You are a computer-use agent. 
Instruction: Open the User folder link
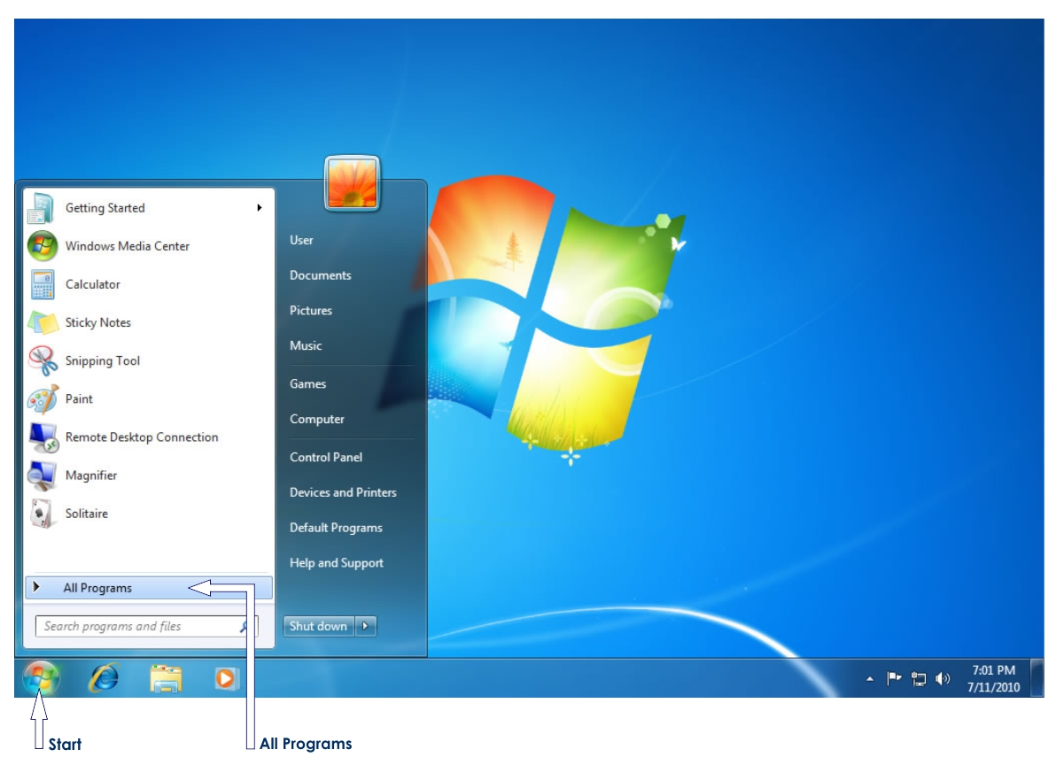pos(301,240)
